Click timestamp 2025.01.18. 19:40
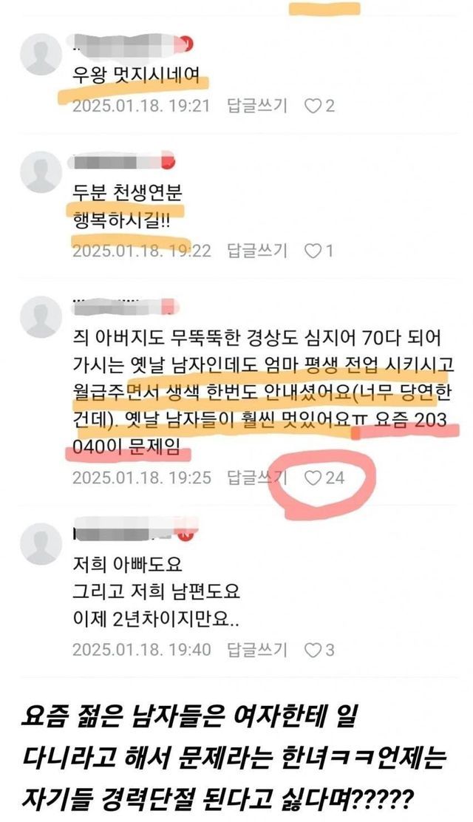Image resolution: width=473 pixels, height=822 pixels. [142, 650]
